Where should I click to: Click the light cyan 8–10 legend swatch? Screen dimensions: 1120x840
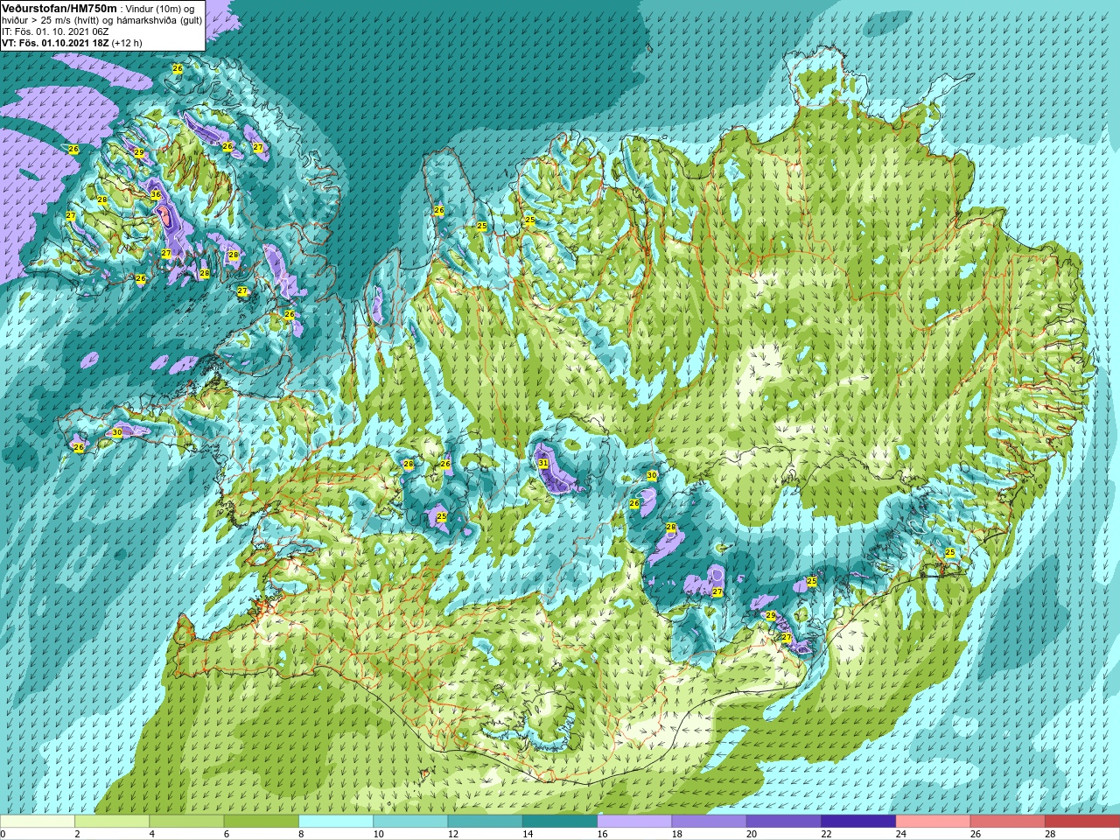[336, 822]
